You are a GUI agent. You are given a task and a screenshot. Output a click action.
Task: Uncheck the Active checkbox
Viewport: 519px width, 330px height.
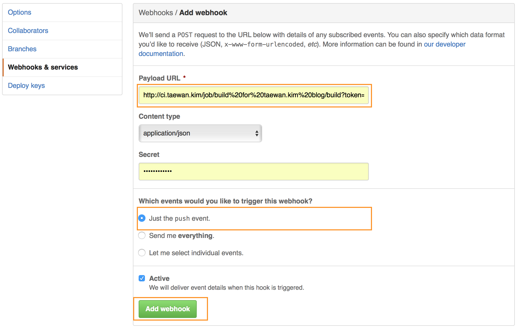point(142,278)
